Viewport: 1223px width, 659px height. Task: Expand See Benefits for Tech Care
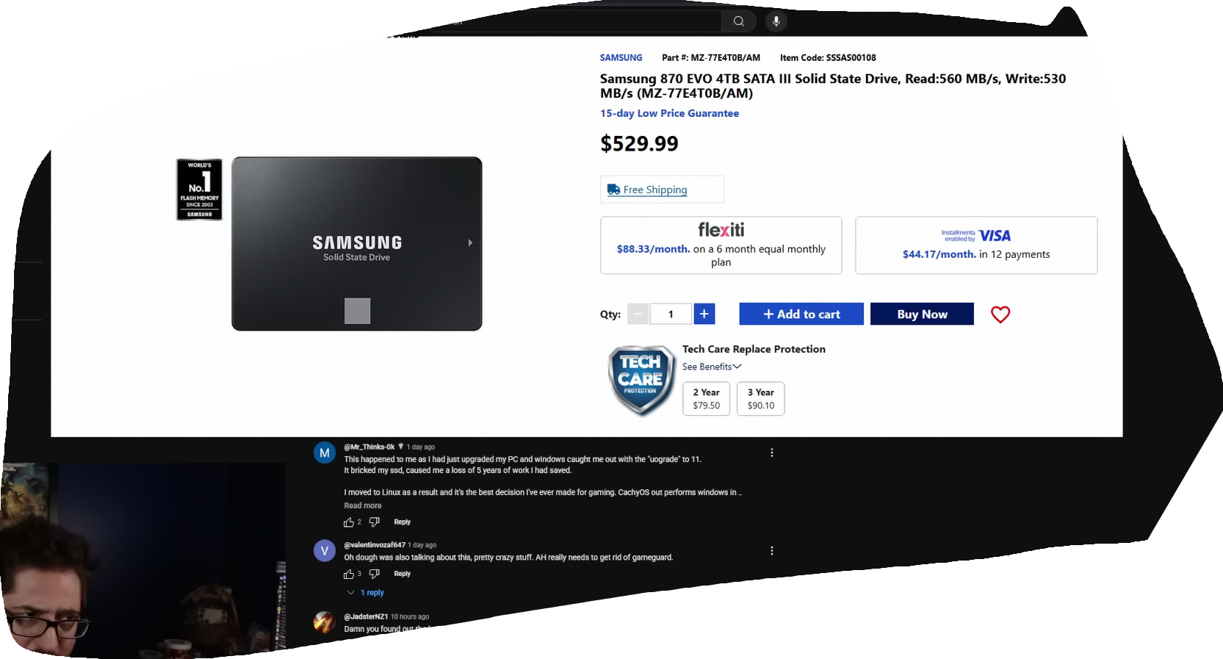[712, 367]
